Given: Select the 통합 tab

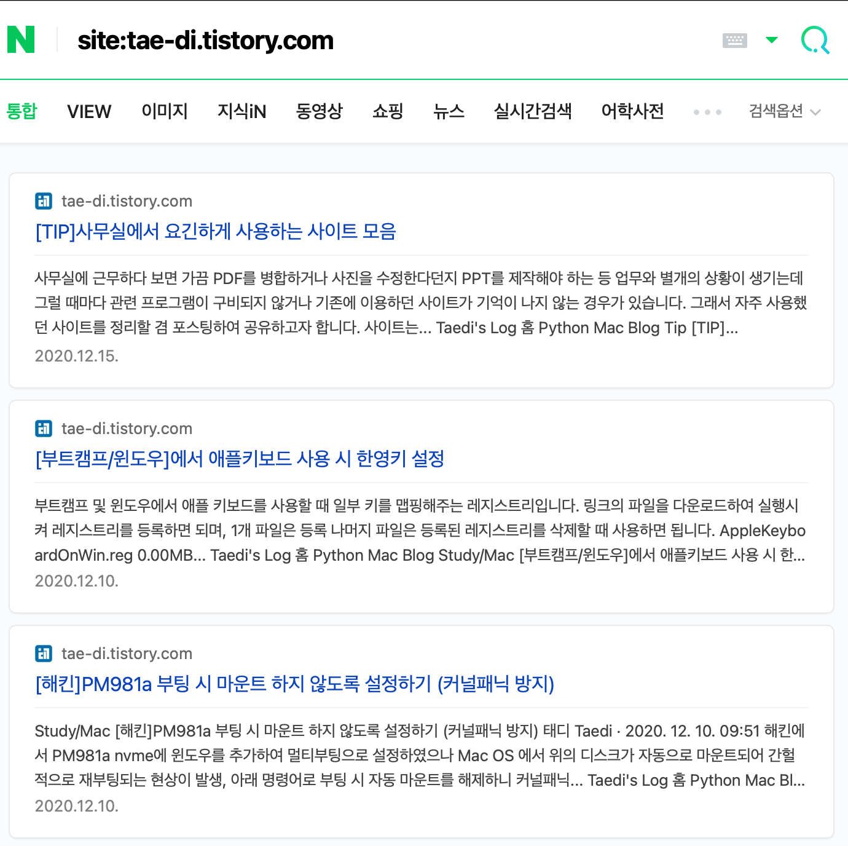Looking at the screenshot, I should click(22, 111).
